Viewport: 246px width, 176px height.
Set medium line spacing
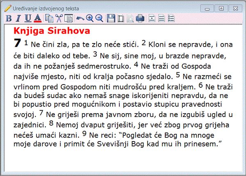pos(162,18)
